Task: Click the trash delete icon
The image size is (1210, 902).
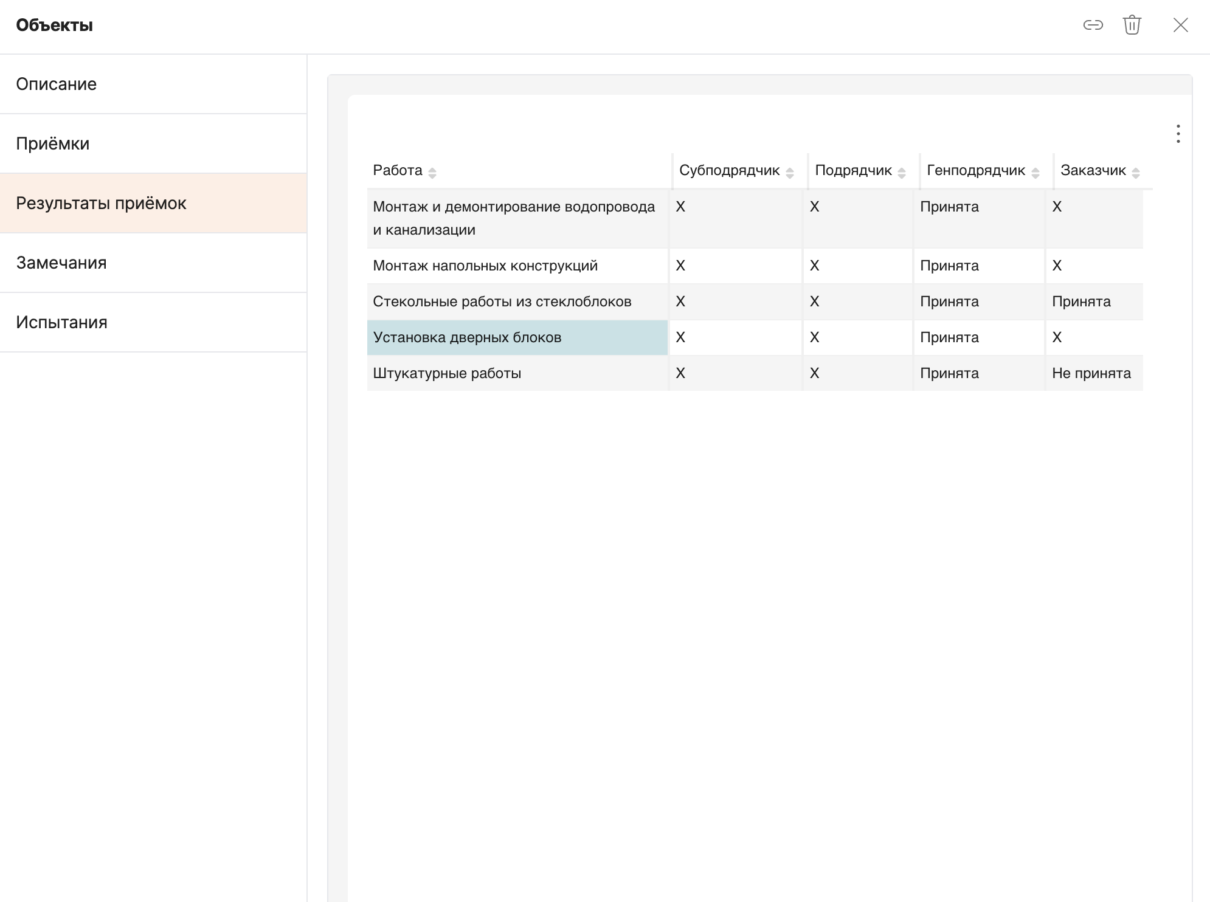Action: [x=1132, y=25]
